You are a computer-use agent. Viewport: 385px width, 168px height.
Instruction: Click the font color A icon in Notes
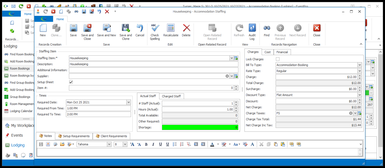pos(212,144)
